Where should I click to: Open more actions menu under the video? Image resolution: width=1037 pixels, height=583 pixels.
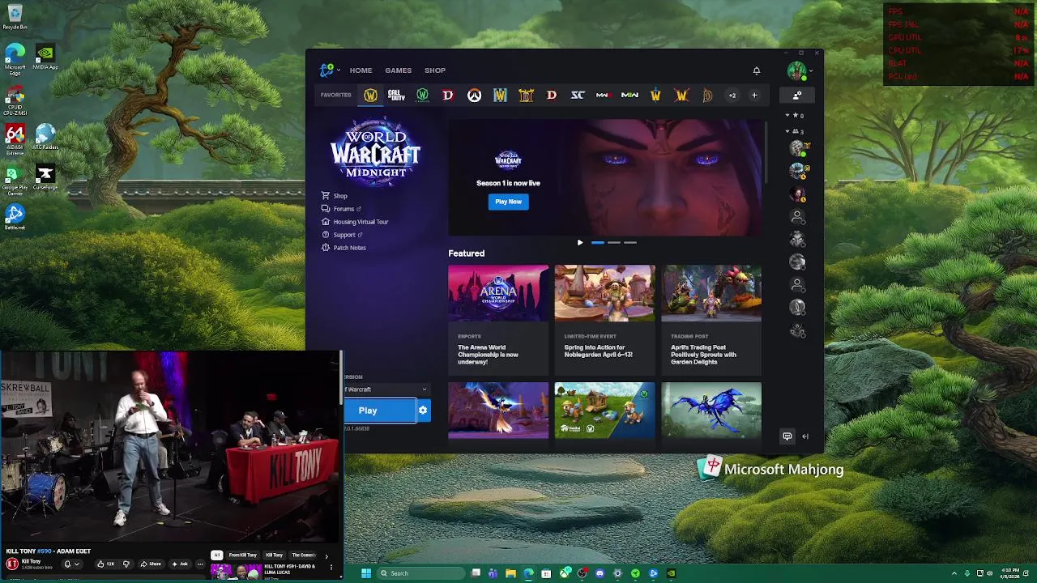(200, 564)
